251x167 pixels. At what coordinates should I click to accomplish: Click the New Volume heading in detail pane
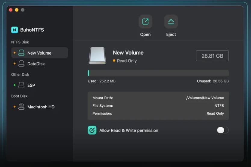pyautogui.click(x=128, y=53)
